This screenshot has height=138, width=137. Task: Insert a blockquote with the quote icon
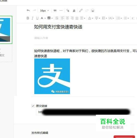[x=55, y=11]
